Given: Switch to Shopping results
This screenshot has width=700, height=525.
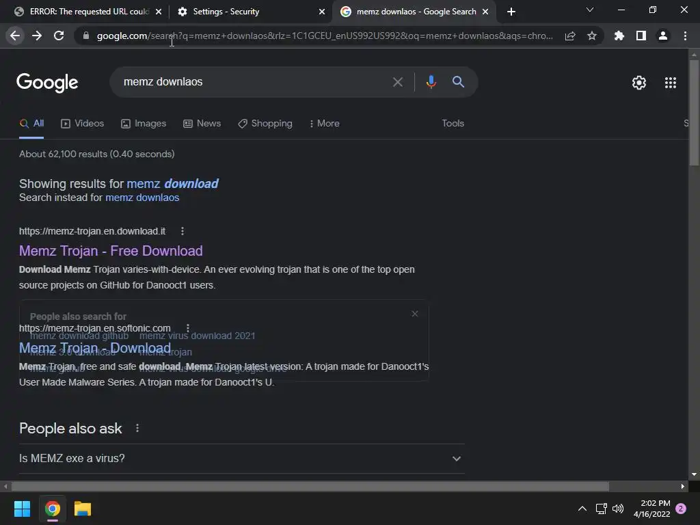Looking at the screenshot, I should [265, 124].
